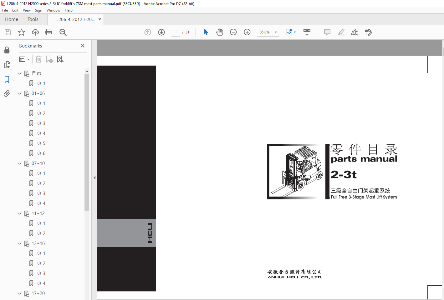
Task: Open bookmark 页 2 under 07~10
Action: [41, 183]
